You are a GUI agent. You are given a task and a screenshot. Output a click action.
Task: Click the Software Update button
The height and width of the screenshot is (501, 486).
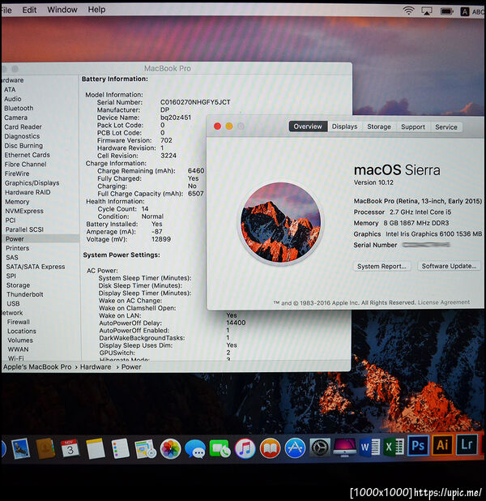point(449,266)
